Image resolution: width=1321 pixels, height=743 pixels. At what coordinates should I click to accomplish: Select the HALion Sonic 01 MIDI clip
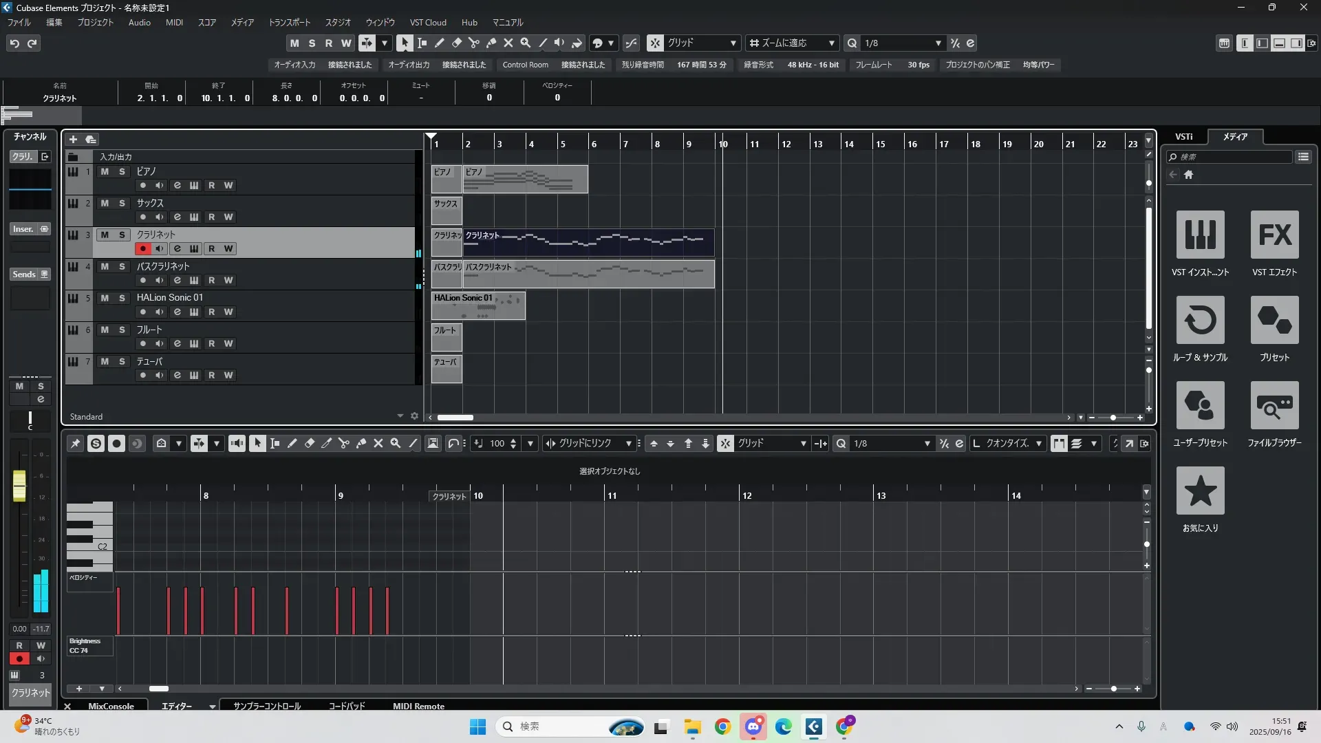tap(478, 306)
